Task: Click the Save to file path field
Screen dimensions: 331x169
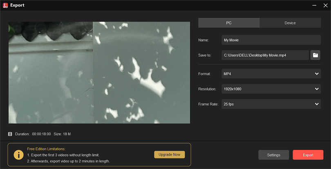Action: pos(265,55)
